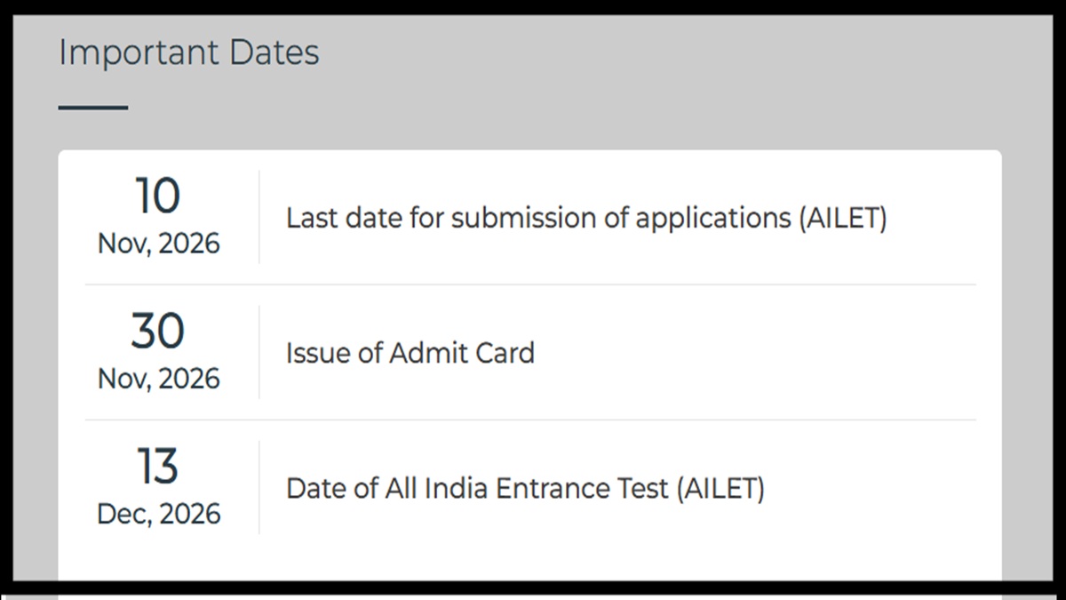Click the Important Dates heading
1066x600 pixels.
(x=189, y=53)
